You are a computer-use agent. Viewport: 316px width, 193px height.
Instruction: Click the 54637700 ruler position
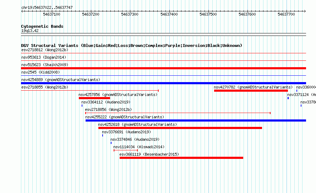287,14
